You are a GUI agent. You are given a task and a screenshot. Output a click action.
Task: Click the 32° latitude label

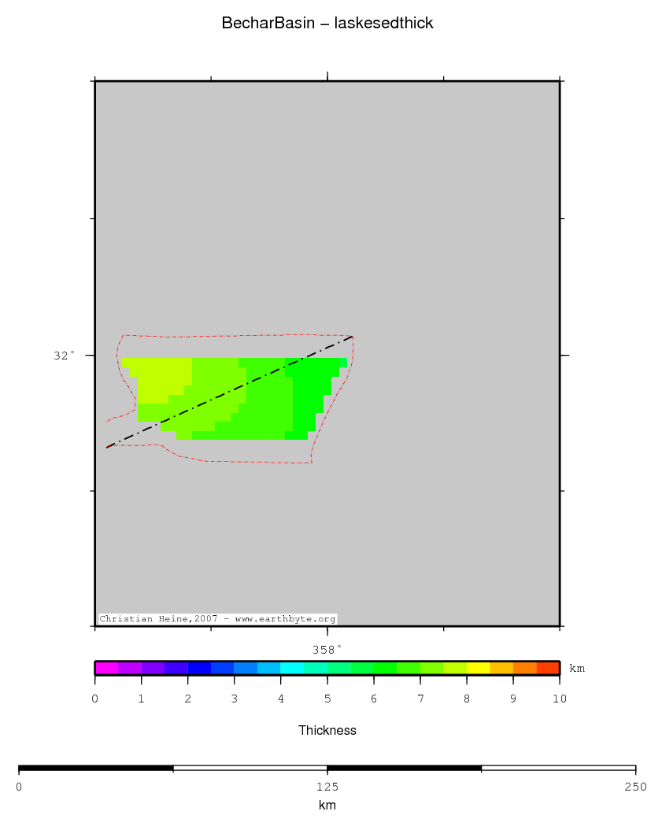(65, 356)
